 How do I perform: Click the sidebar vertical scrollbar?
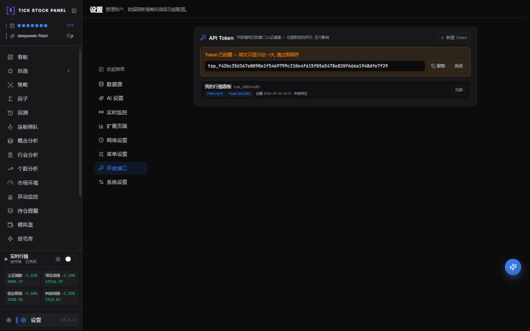[80, 123]
